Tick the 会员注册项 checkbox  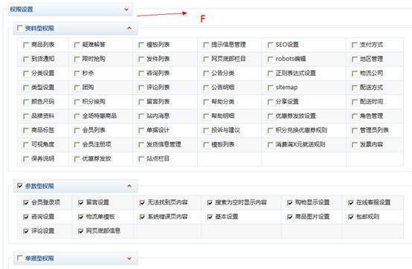pos(77,145)
